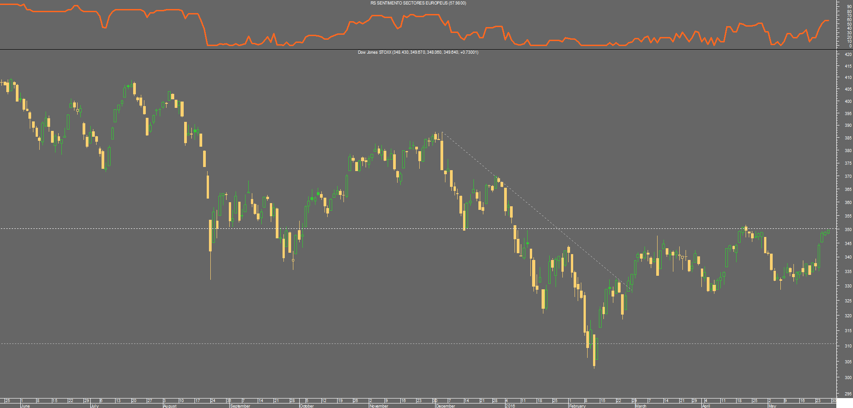Select the descending dotted trendline from December

coord(536,211)
